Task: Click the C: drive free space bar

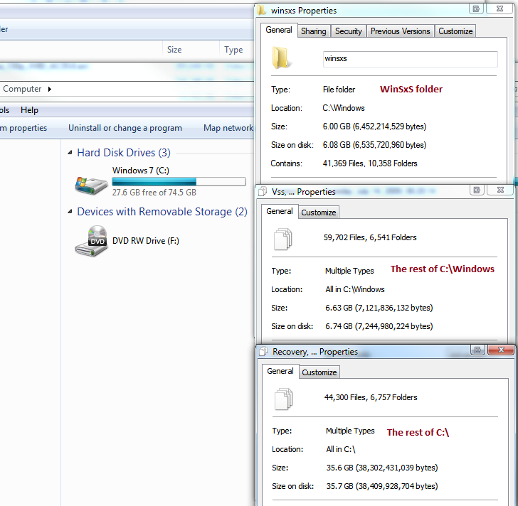Action: [x=179, y=182]
